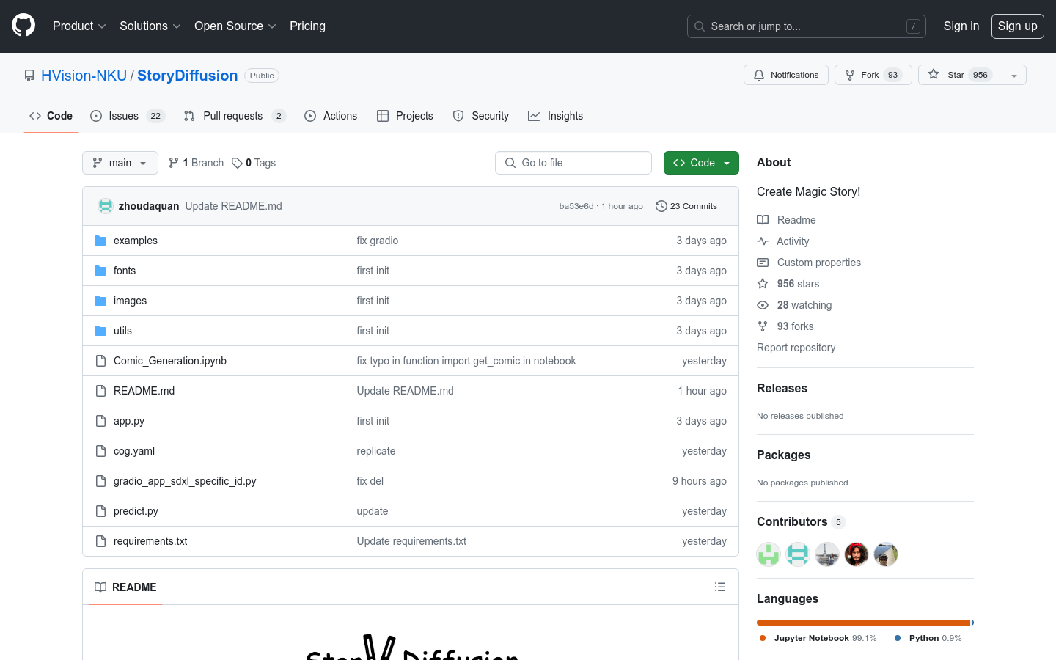
Task: Open the GitHub homepage logo
Action: click(23, 26)
